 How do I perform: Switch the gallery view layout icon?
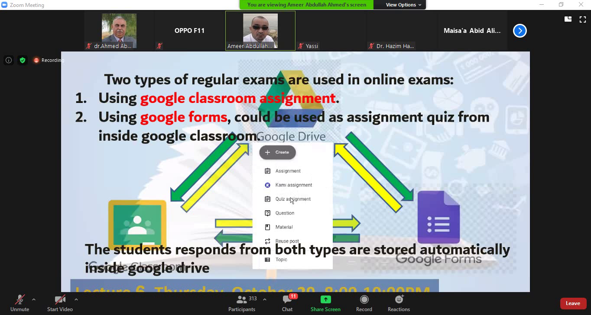pos(568,19)
